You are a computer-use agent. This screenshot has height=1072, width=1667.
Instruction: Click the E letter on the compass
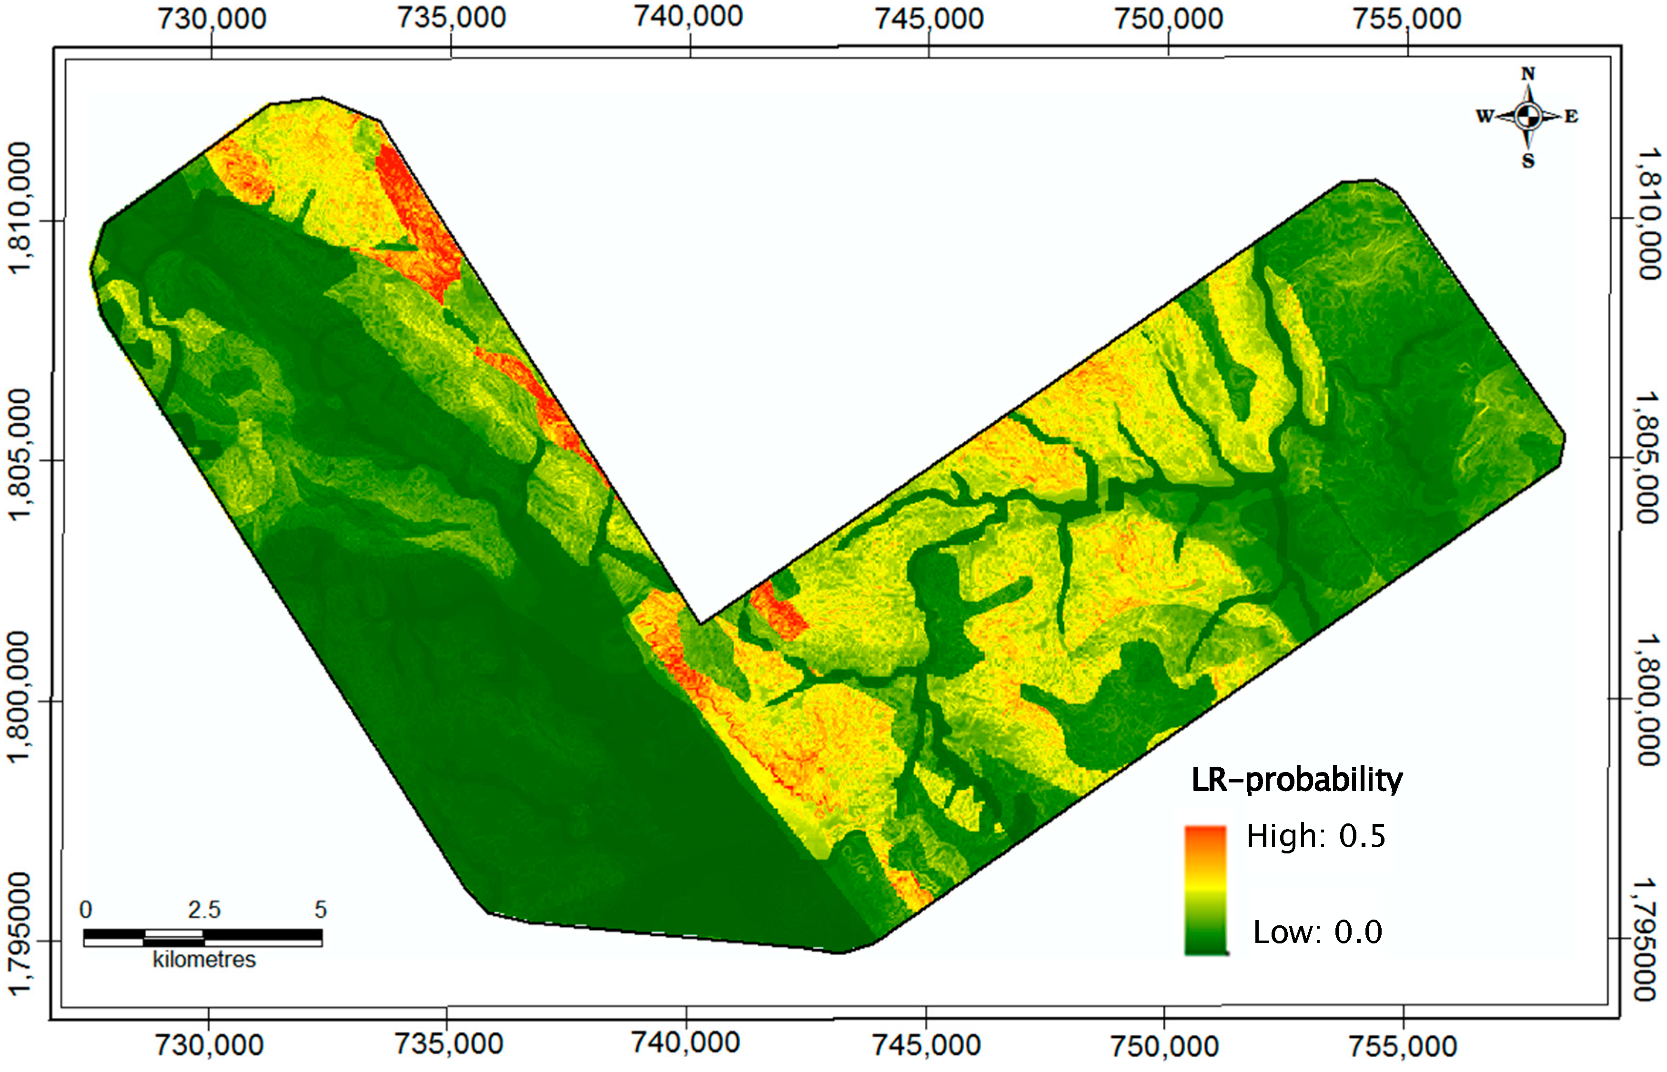[x=1571, y=116]
